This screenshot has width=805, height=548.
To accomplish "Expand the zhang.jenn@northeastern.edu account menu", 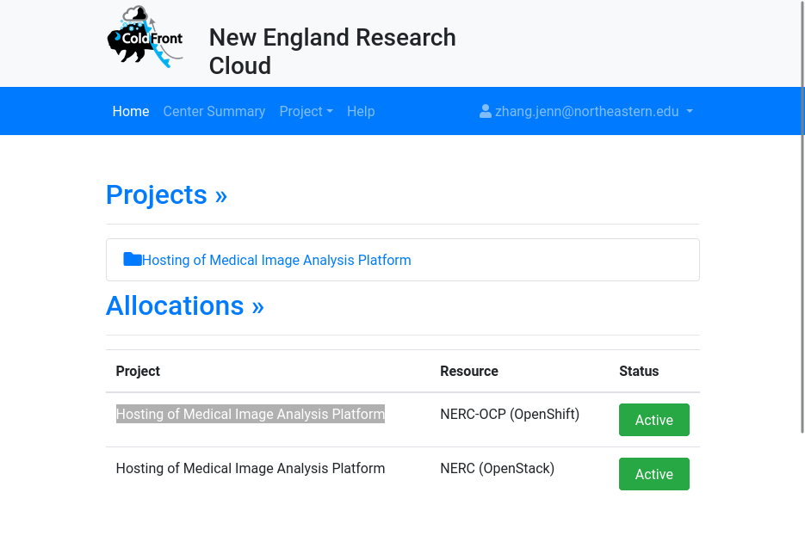I will pos(585,111).
